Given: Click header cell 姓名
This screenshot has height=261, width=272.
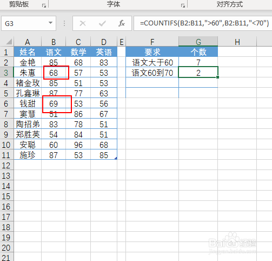Looking at the screenshot, I should click(x=28, y=52).
